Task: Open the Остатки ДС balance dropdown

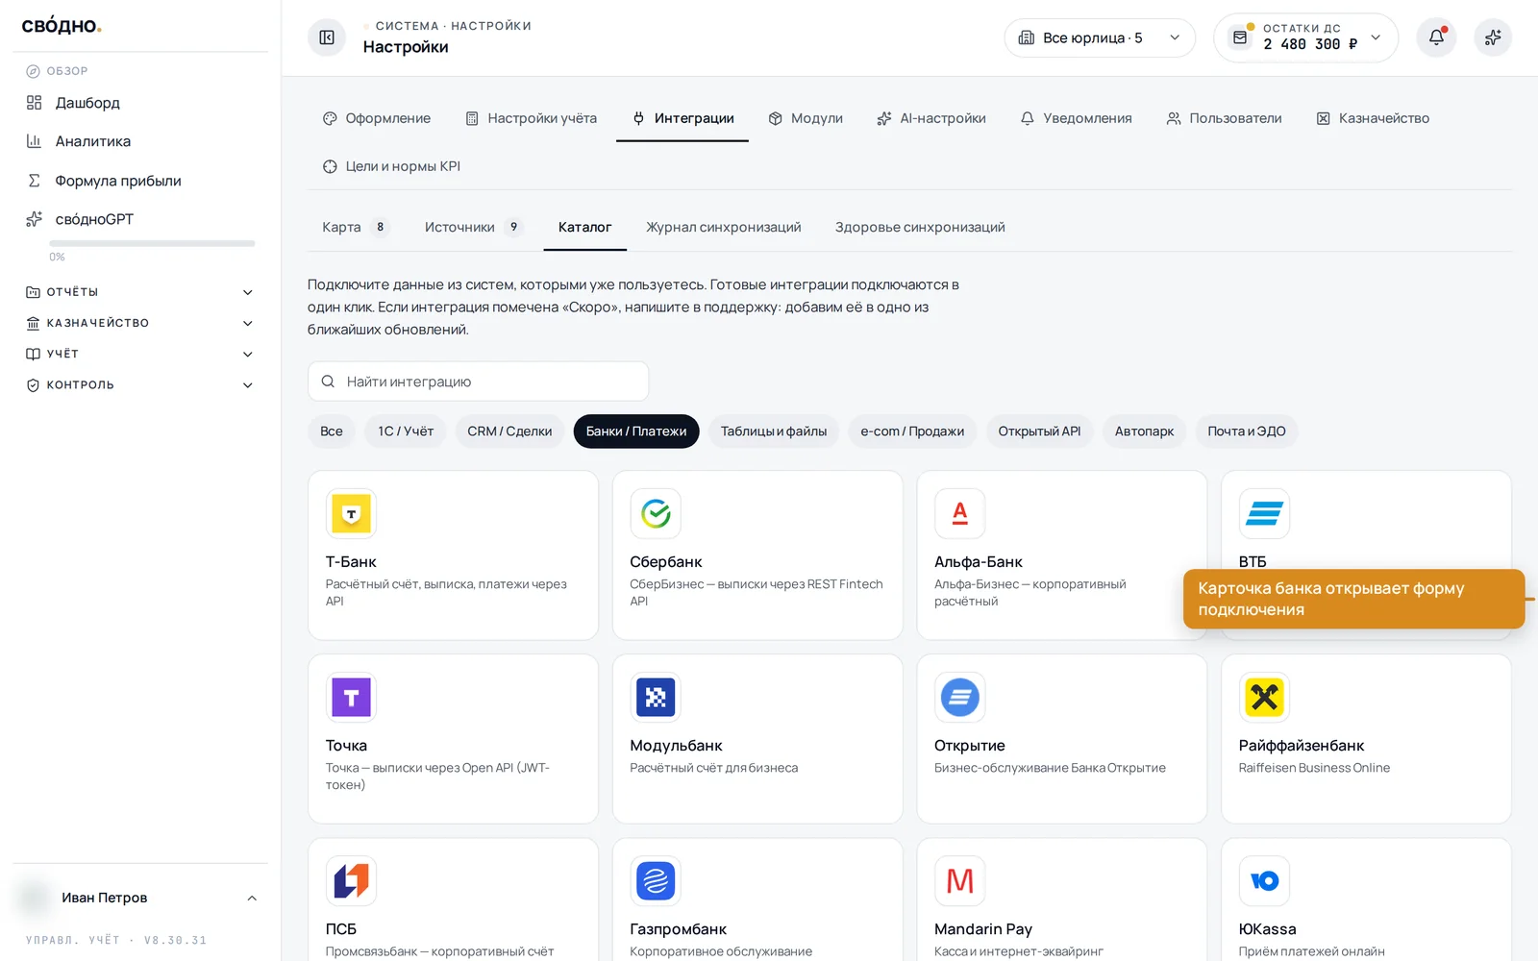Action: (x=1305, y=37)
